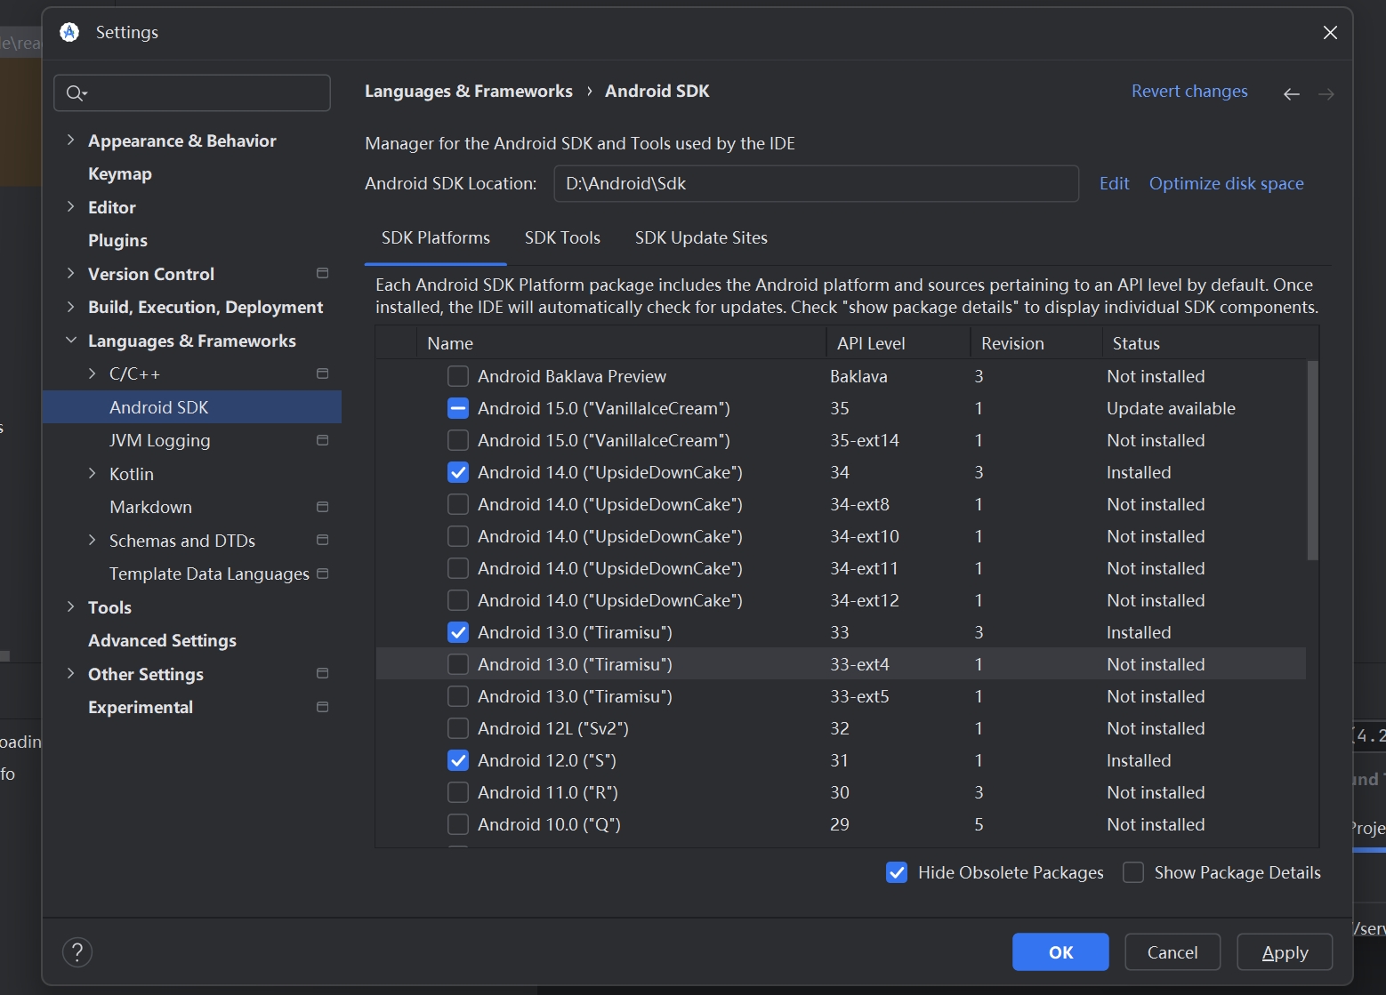The width and height of the screenshot is (1386, 995).
Task: Click Languages & Frameworks breadcrumb
Action: [469, 91]
